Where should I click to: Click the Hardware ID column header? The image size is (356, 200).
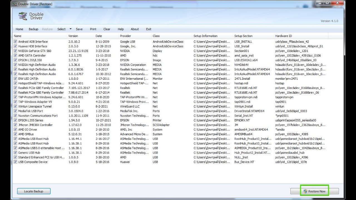click(x=301, y=36)
